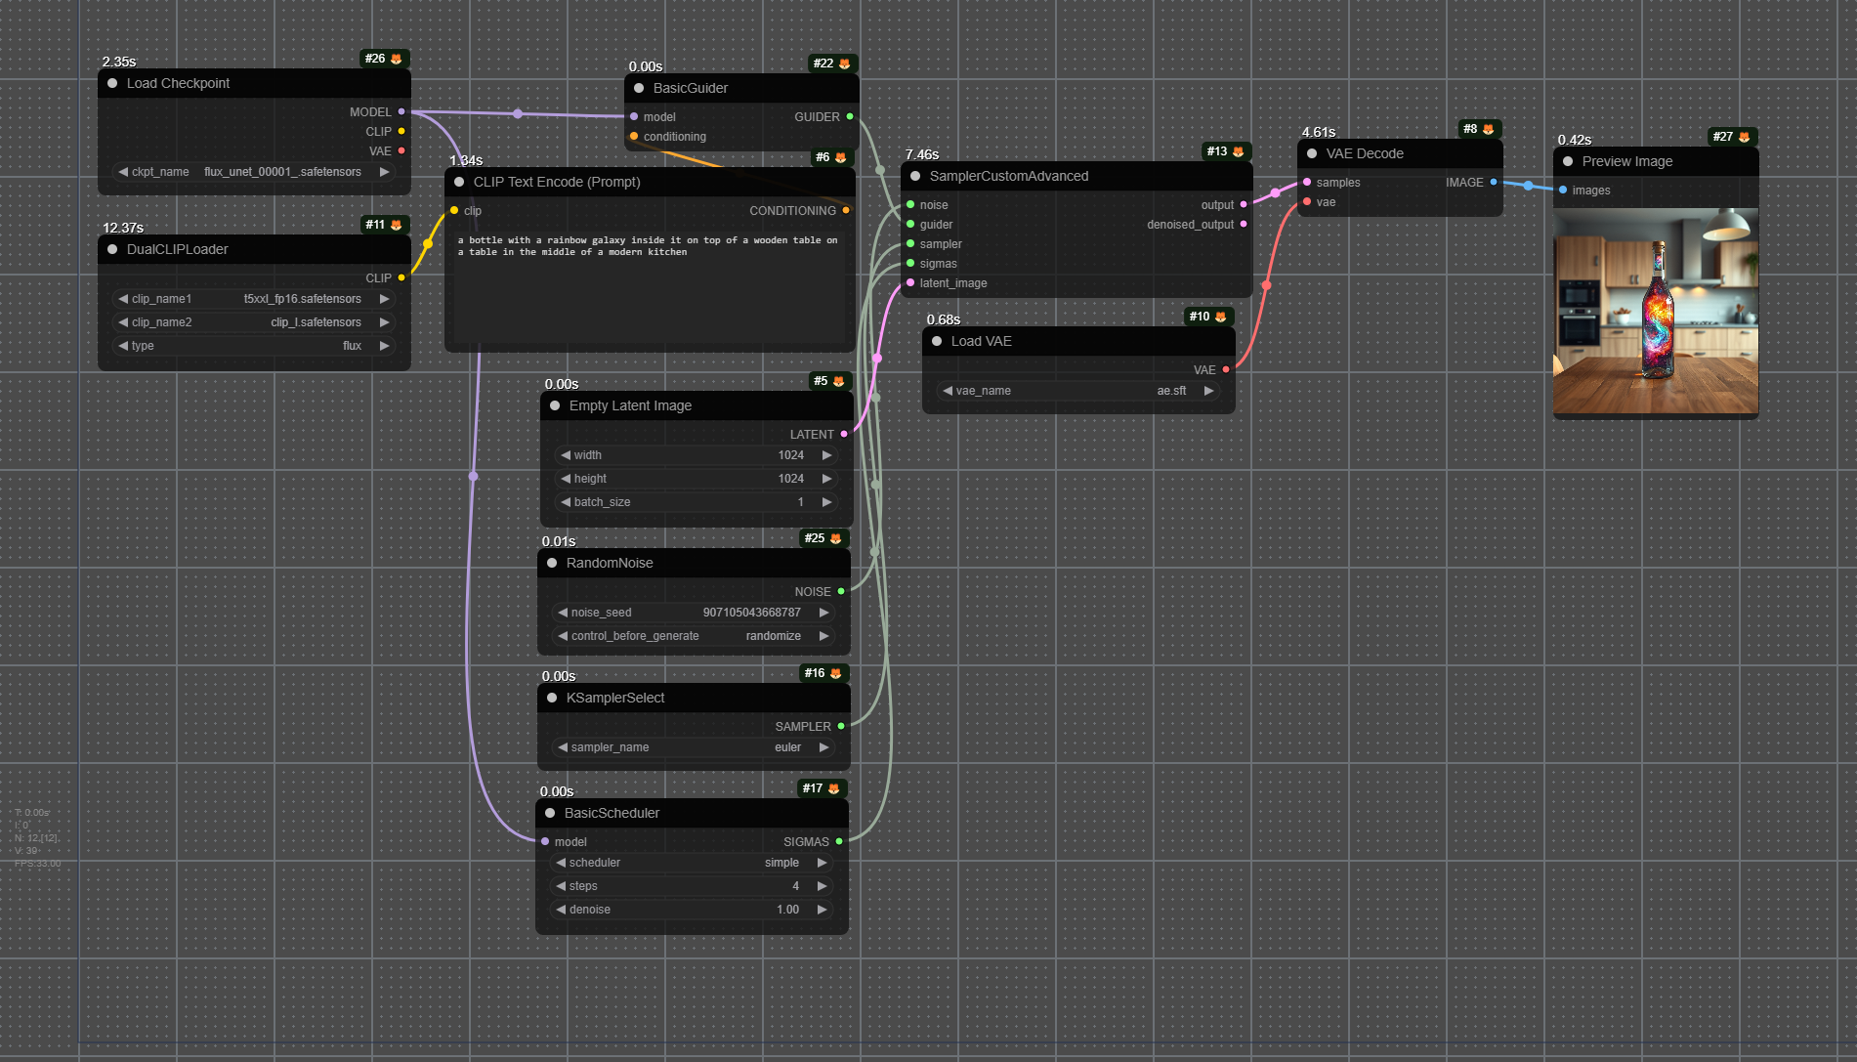Click the conditioning input socket on BasicGuider

[x=634, y=137]
